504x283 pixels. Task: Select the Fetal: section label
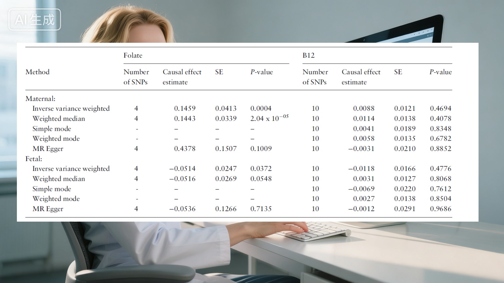[x=34, y=159]
